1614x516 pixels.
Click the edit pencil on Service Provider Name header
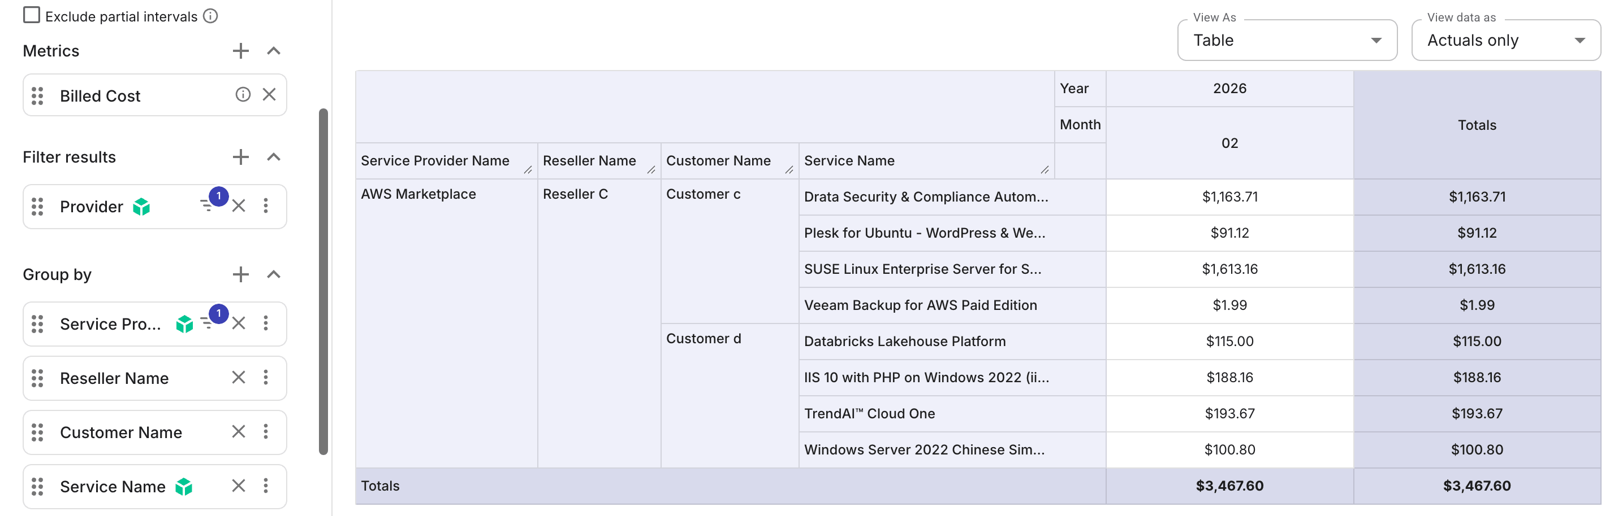pyautogui.click(x=528, y=169)
